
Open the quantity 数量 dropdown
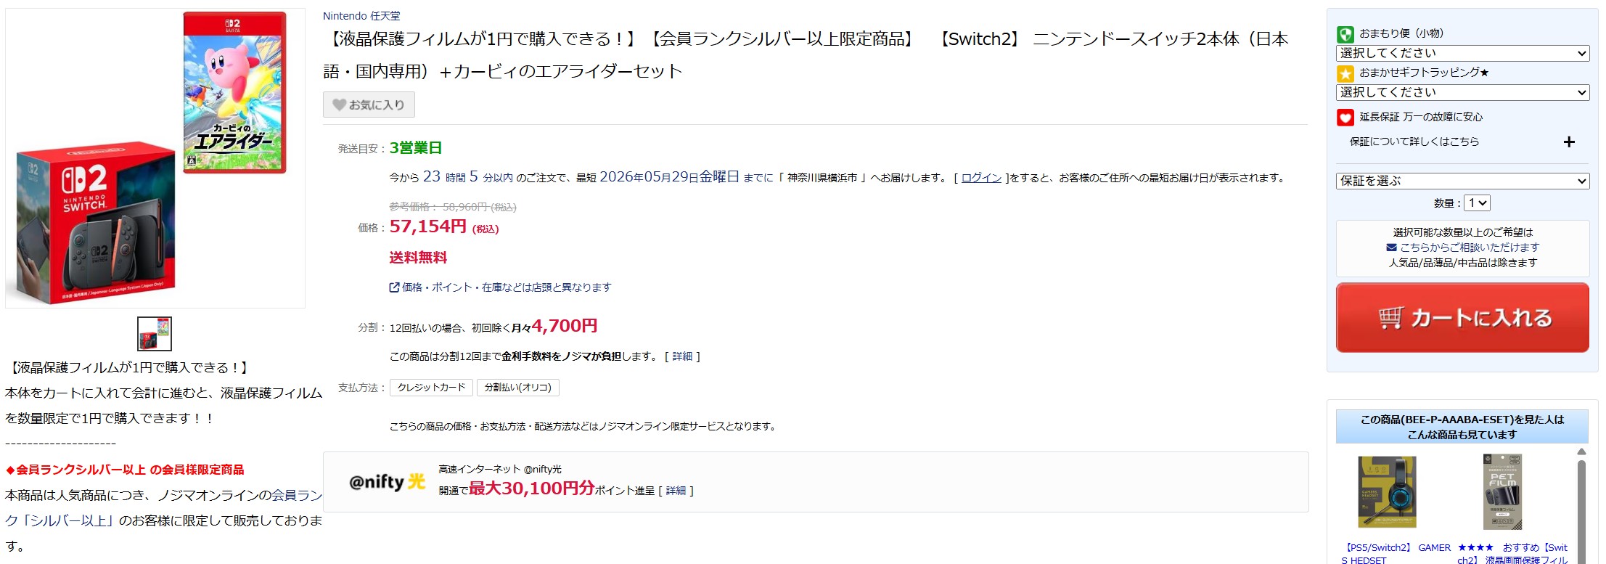point(1477,203)
